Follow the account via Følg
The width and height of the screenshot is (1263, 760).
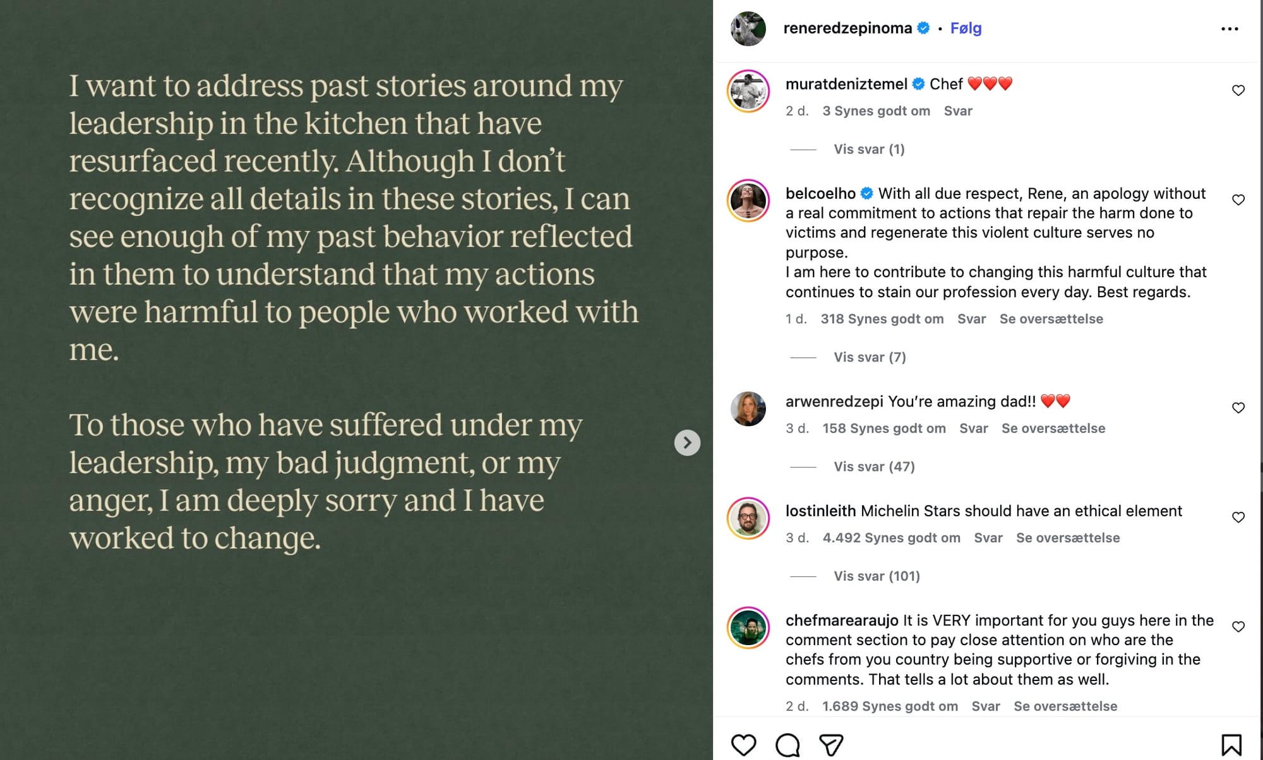click(966, 28)
